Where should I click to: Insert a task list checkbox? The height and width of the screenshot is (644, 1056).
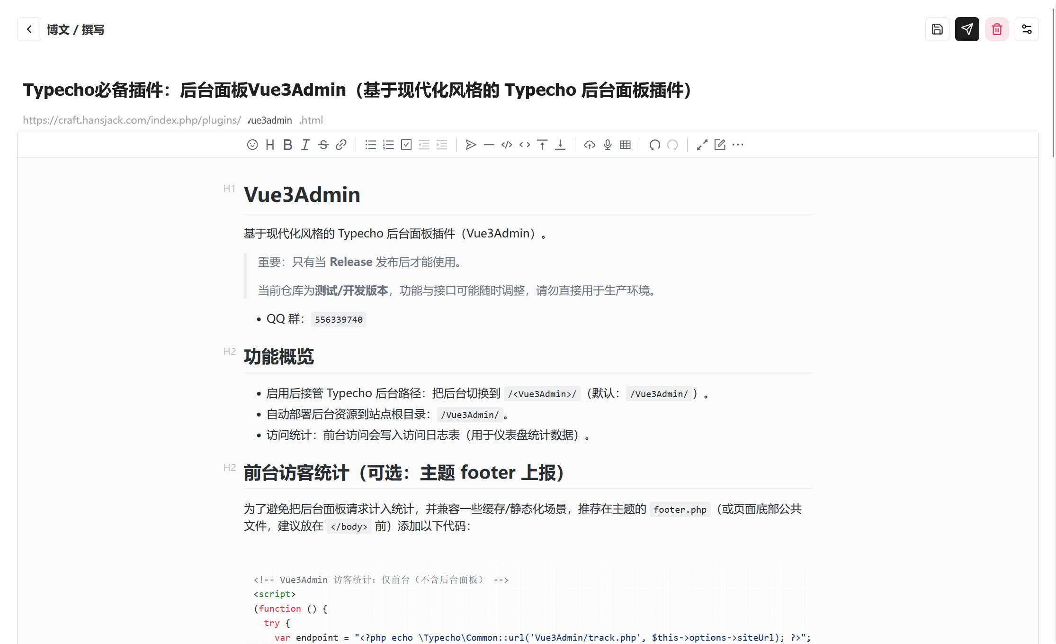coord(406,145)
